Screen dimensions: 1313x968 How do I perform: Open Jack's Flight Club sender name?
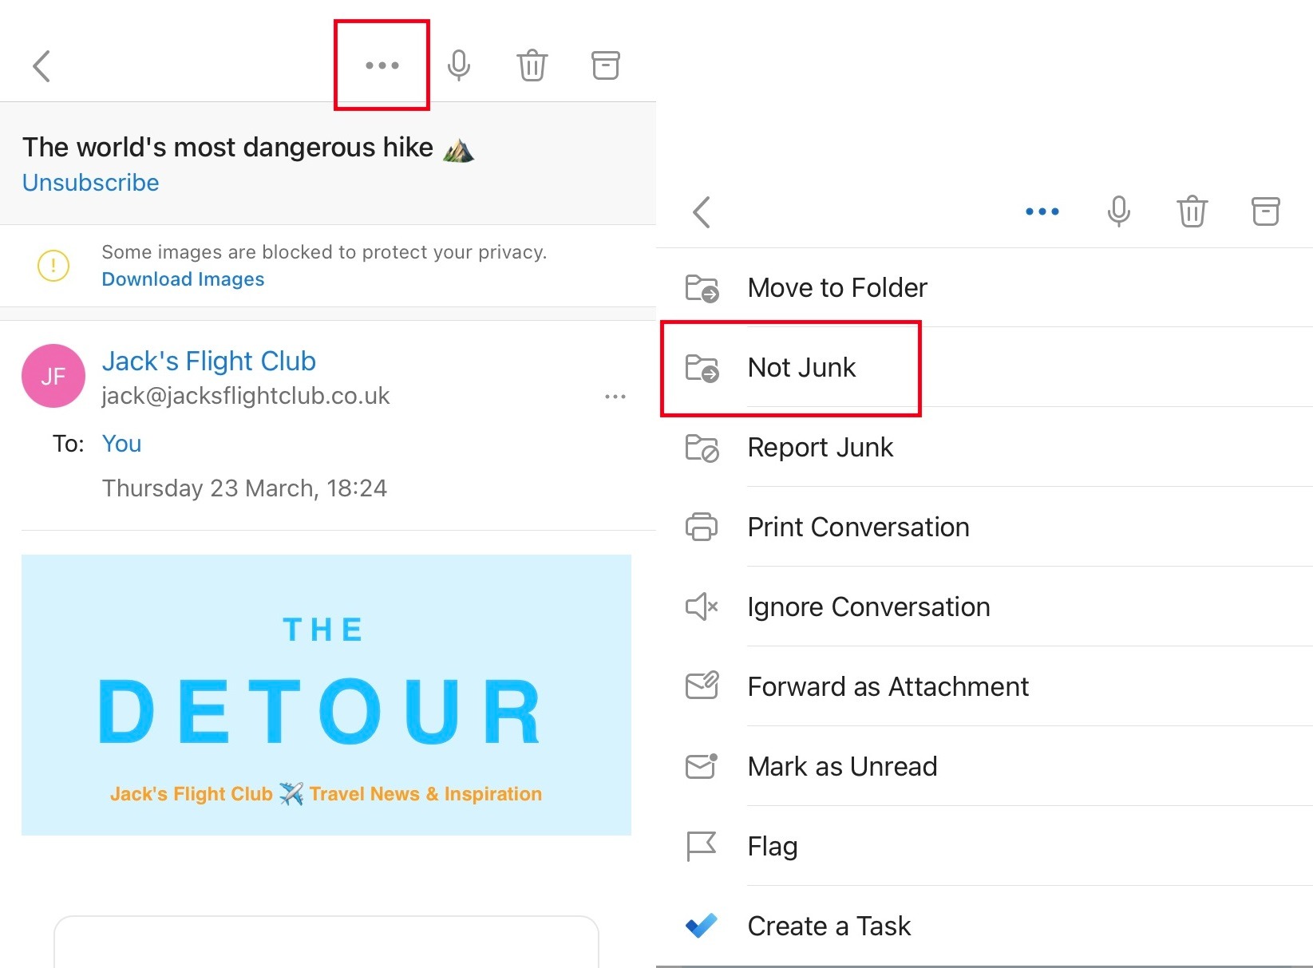[x=208, y=361]
